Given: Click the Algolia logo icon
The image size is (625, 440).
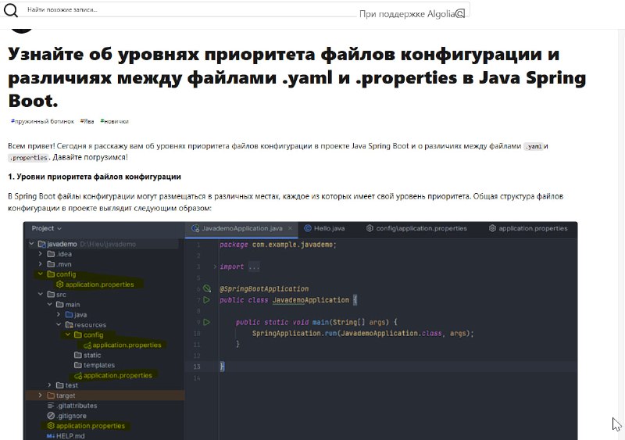Looking at the screenshot, I should coord(460,14).
